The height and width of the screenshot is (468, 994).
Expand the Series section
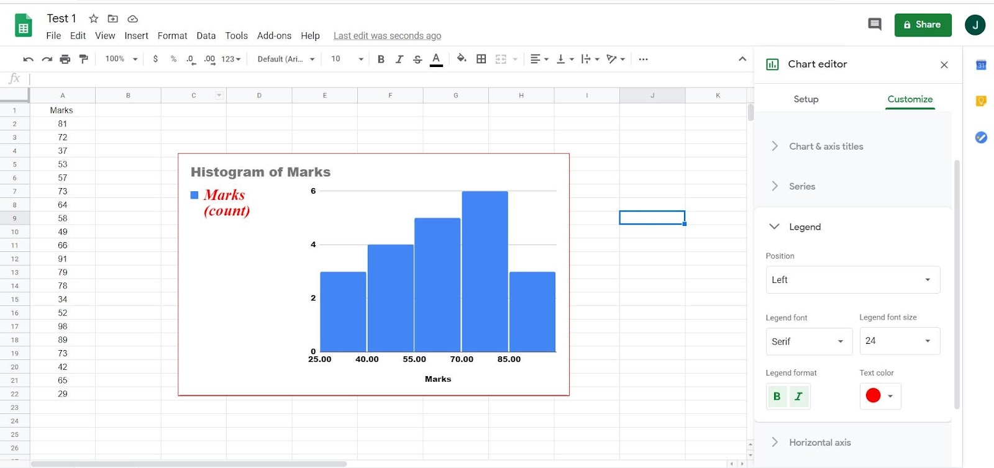(853, 186)
